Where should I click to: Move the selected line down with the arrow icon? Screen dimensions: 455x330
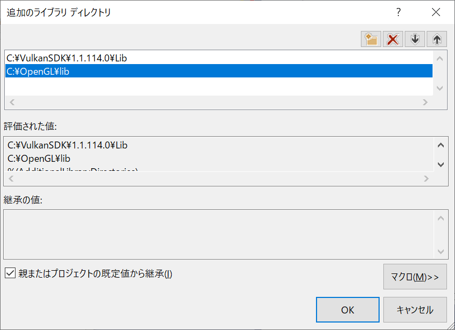pyautogui.click(x=415, y=39)
